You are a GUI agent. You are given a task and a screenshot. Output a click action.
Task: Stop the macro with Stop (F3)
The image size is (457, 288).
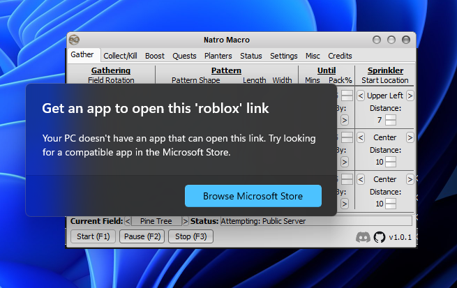pyautogui.click(x=190, y=236)
